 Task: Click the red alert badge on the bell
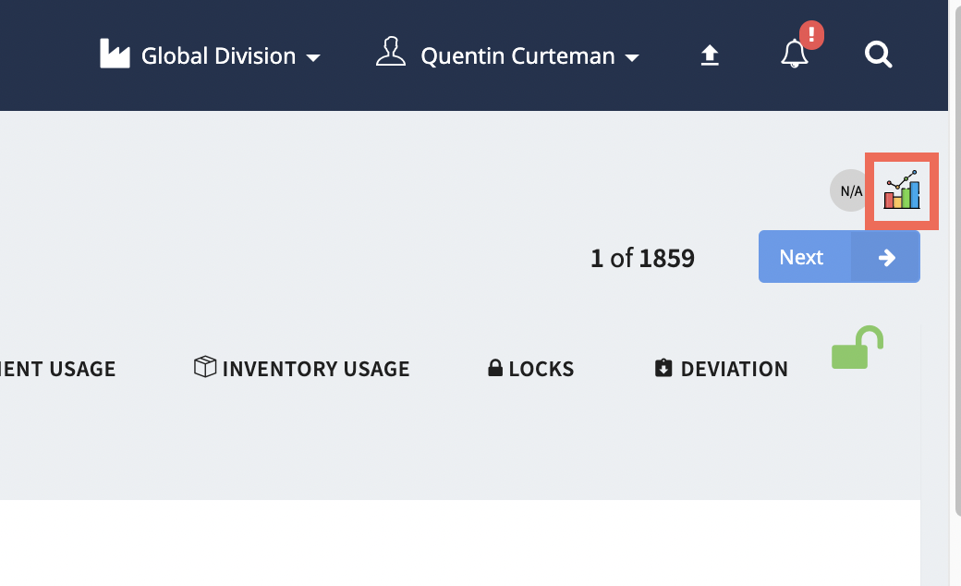[810, 36]
